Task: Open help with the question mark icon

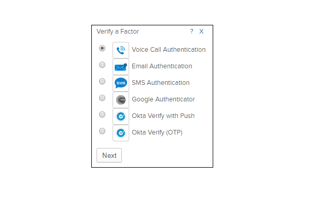Action: pos(191,32)
